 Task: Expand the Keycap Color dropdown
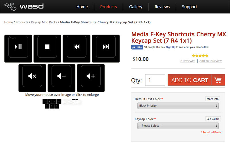click(x=178, y=126)
